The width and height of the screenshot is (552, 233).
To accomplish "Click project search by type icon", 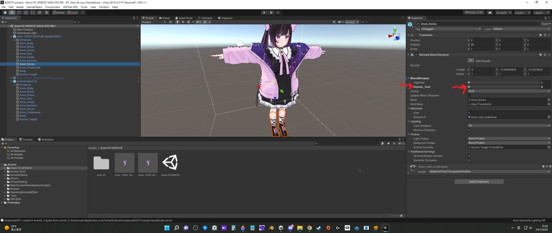I will [x=384, y=143].
